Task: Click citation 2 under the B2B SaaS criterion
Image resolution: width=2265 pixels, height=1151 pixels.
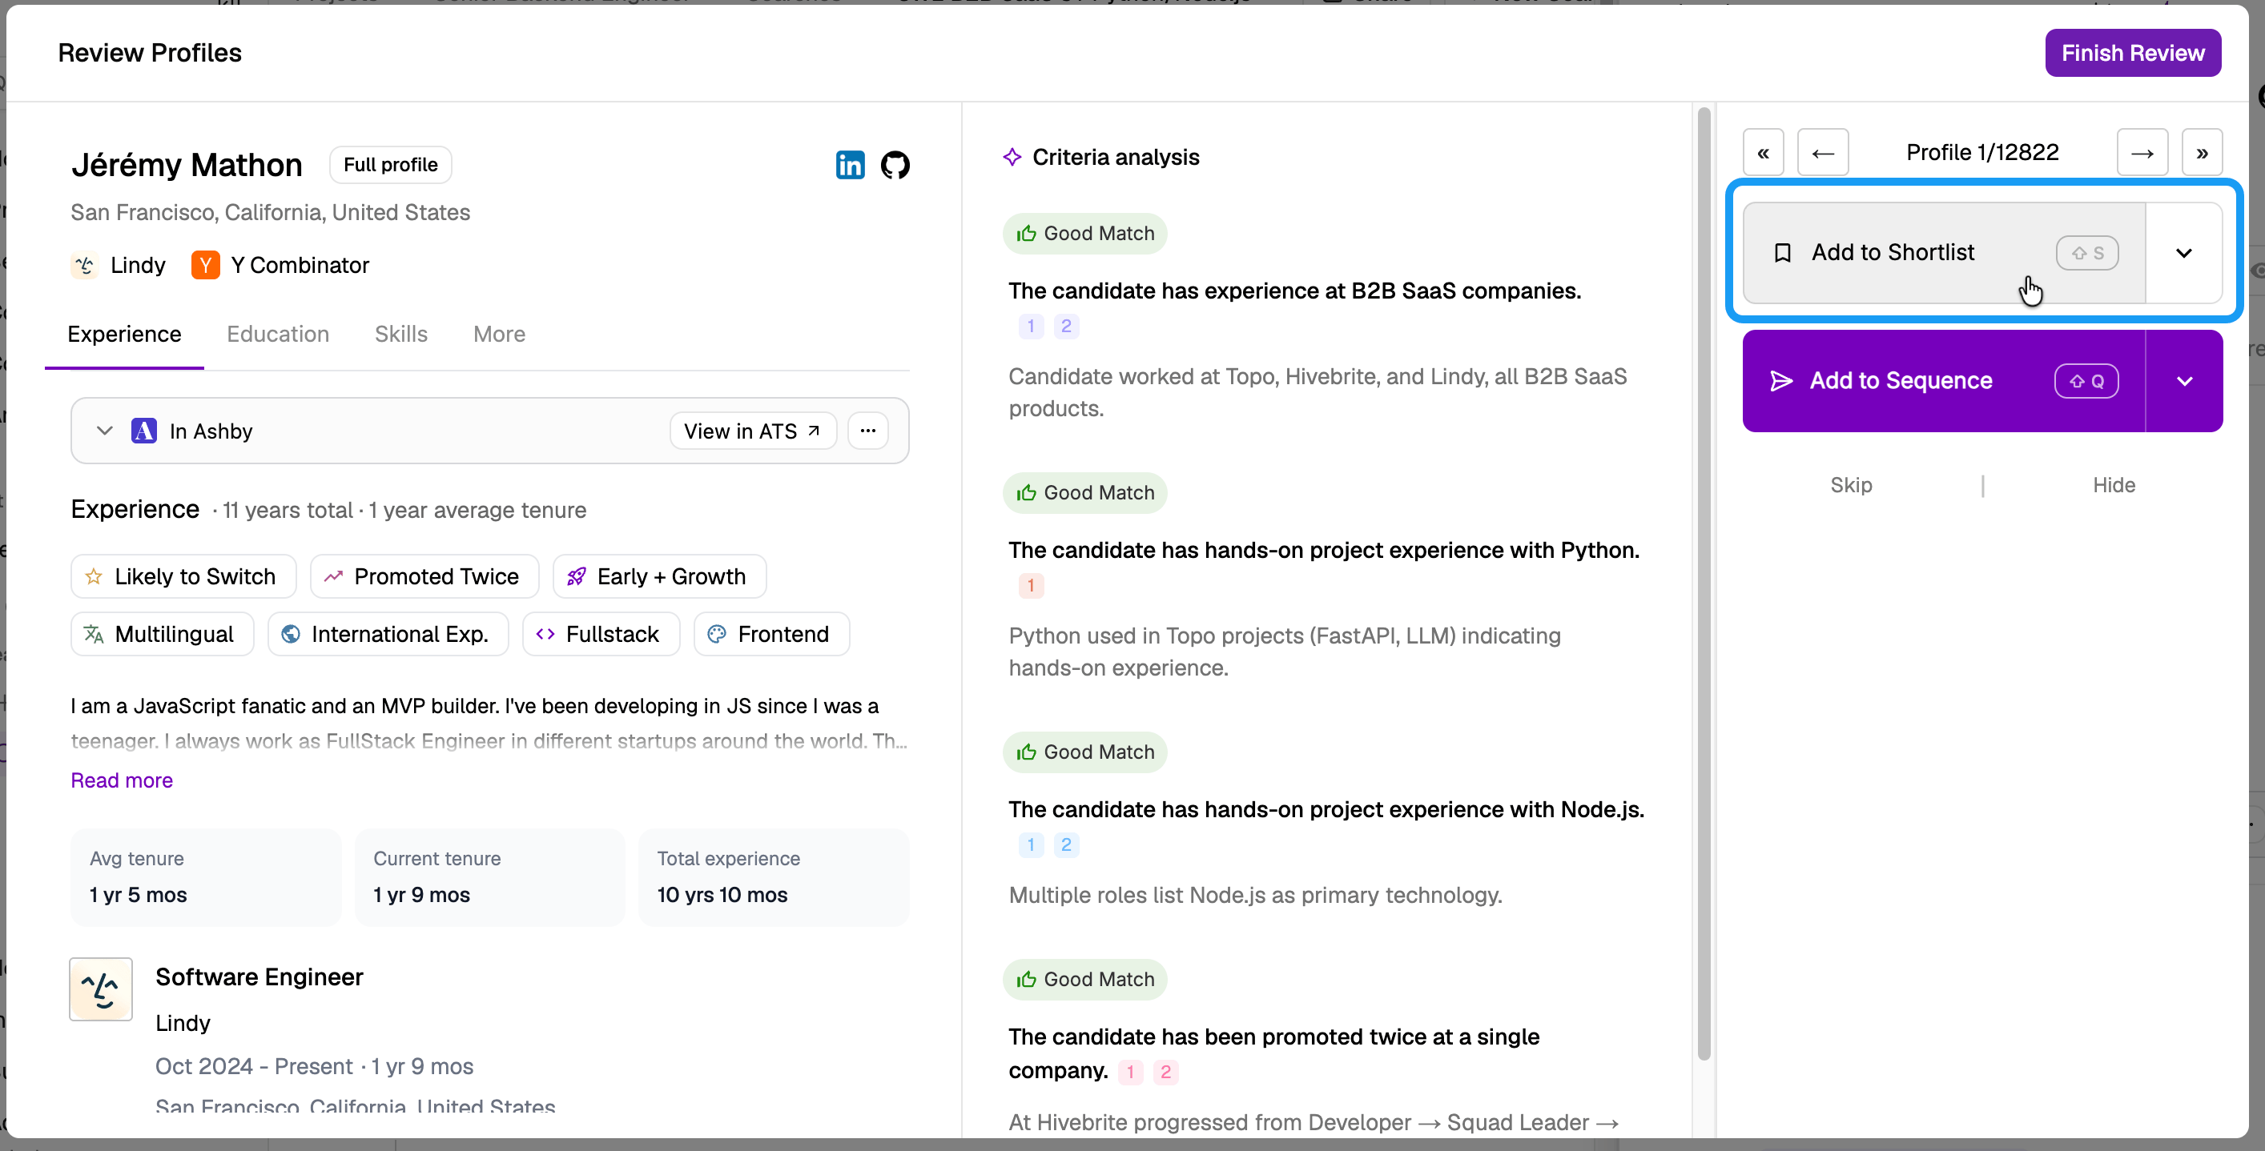Action: (x=1066, y=327)
